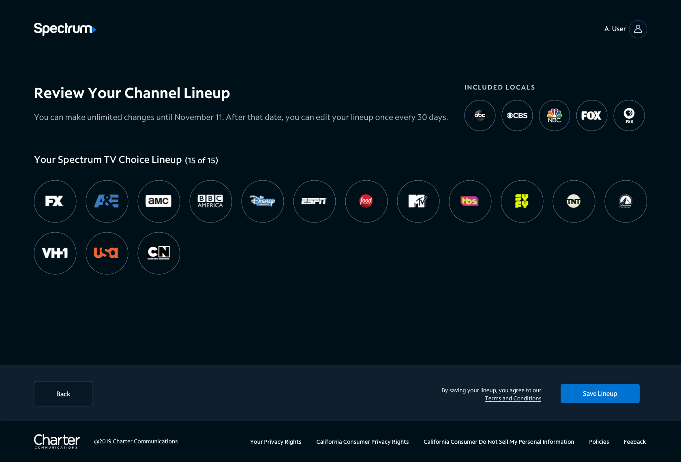Click the Cartoon Network icon
The height and width of the screenshot is (462, 681).
click(158, 253)
